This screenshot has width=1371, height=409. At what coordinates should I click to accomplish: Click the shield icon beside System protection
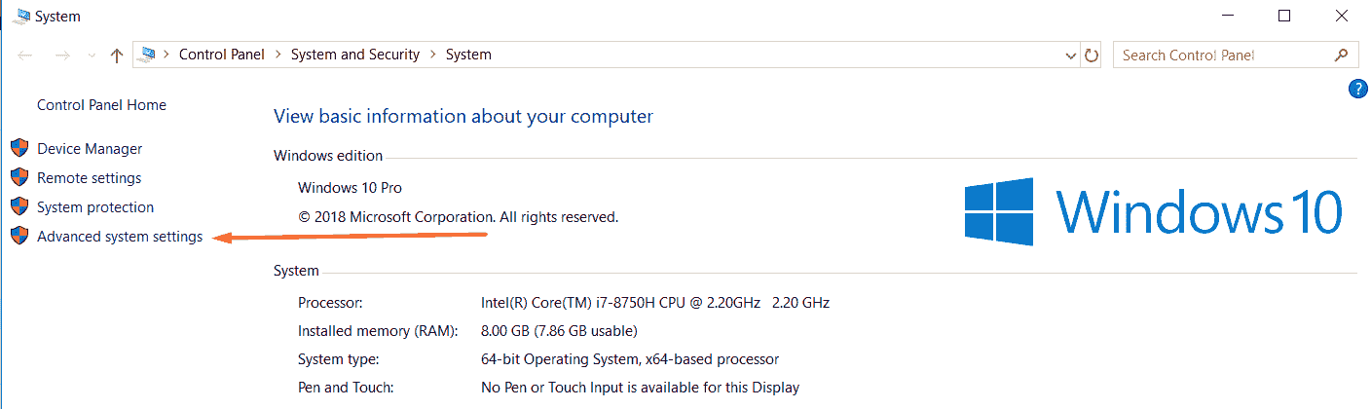[19, 207]
